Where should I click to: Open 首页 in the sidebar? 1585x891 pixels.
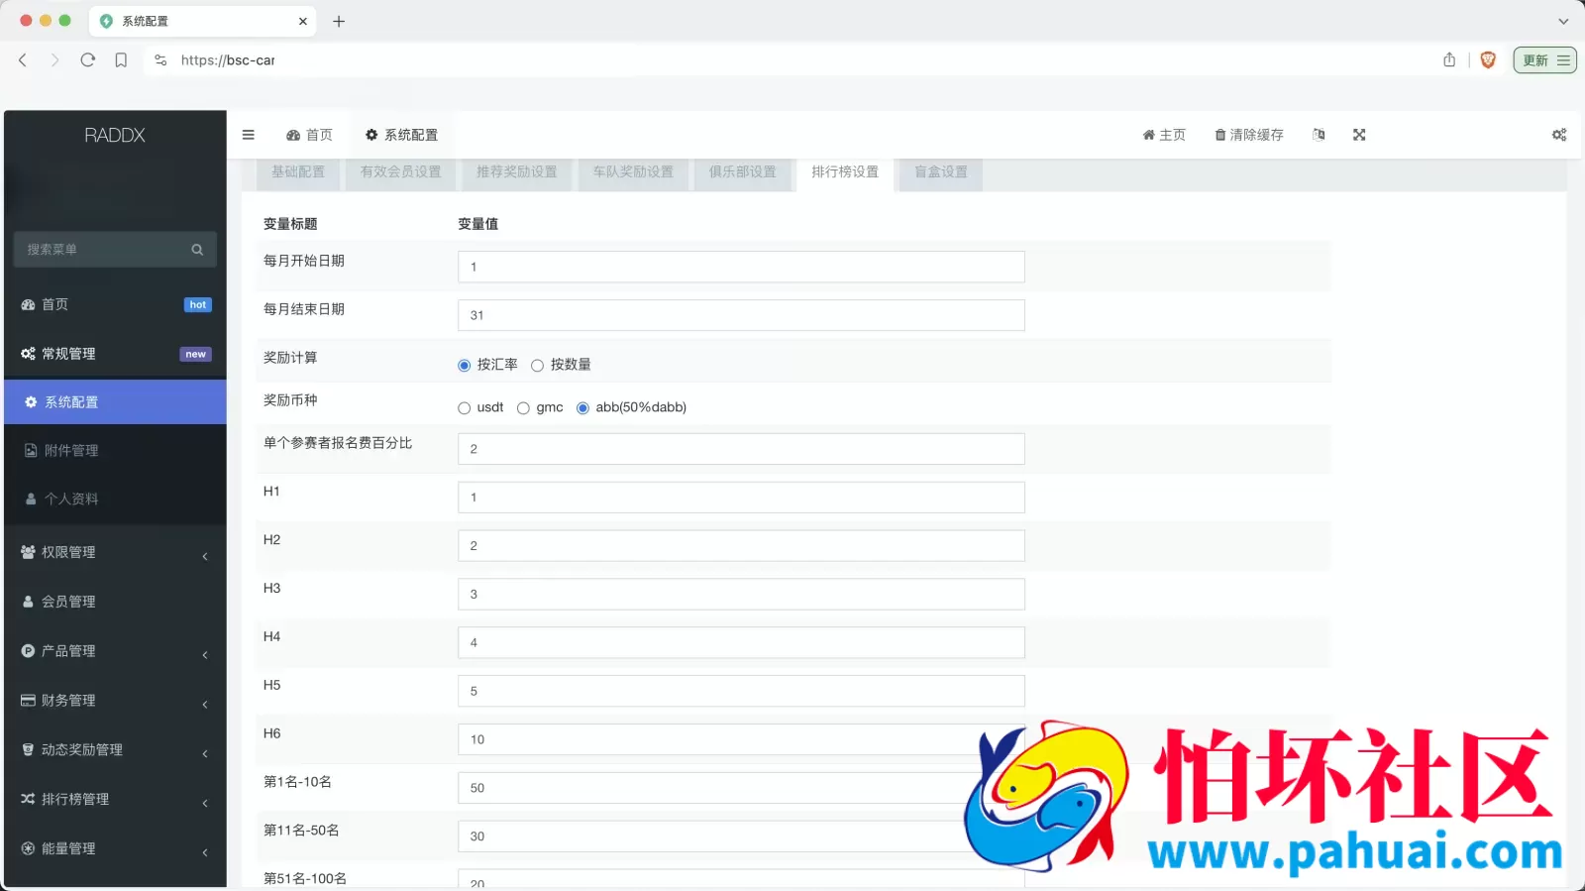115,304
